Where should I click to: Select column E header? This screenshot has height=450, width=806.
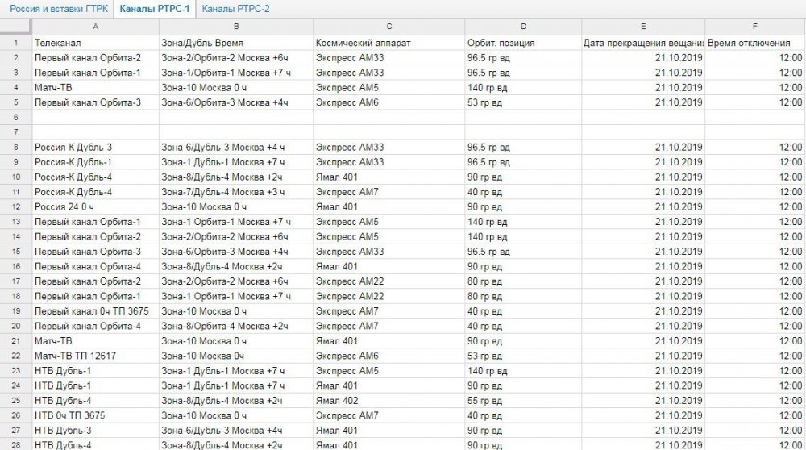click(643, 28)
